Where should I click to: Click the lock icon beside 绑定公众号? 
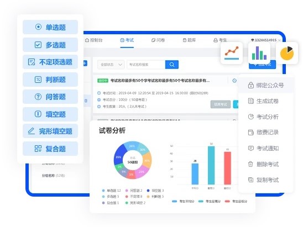[x=250, y=85]
